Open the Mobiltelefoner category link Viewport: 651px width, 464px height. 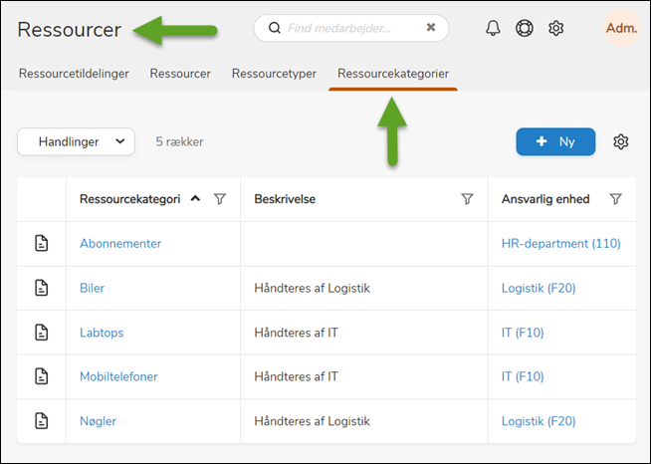118,376
